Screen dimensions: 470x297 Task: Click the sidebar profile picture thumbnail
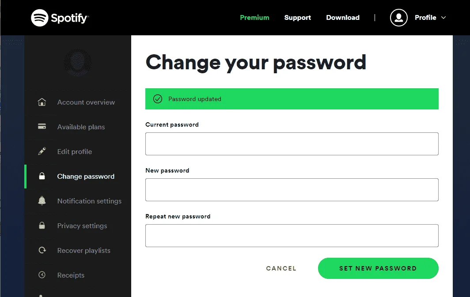point(78,63)
